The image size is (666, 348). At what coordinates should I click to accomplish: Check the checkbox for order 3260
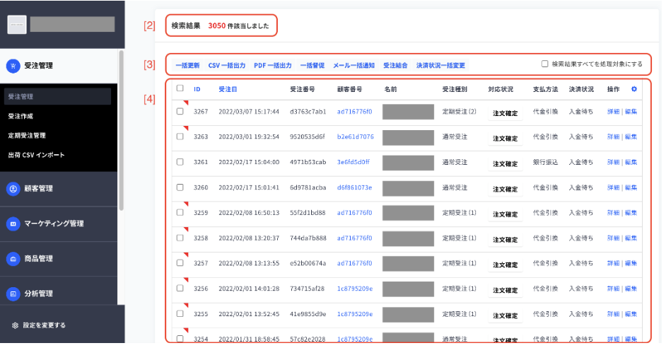coord(180,187)
